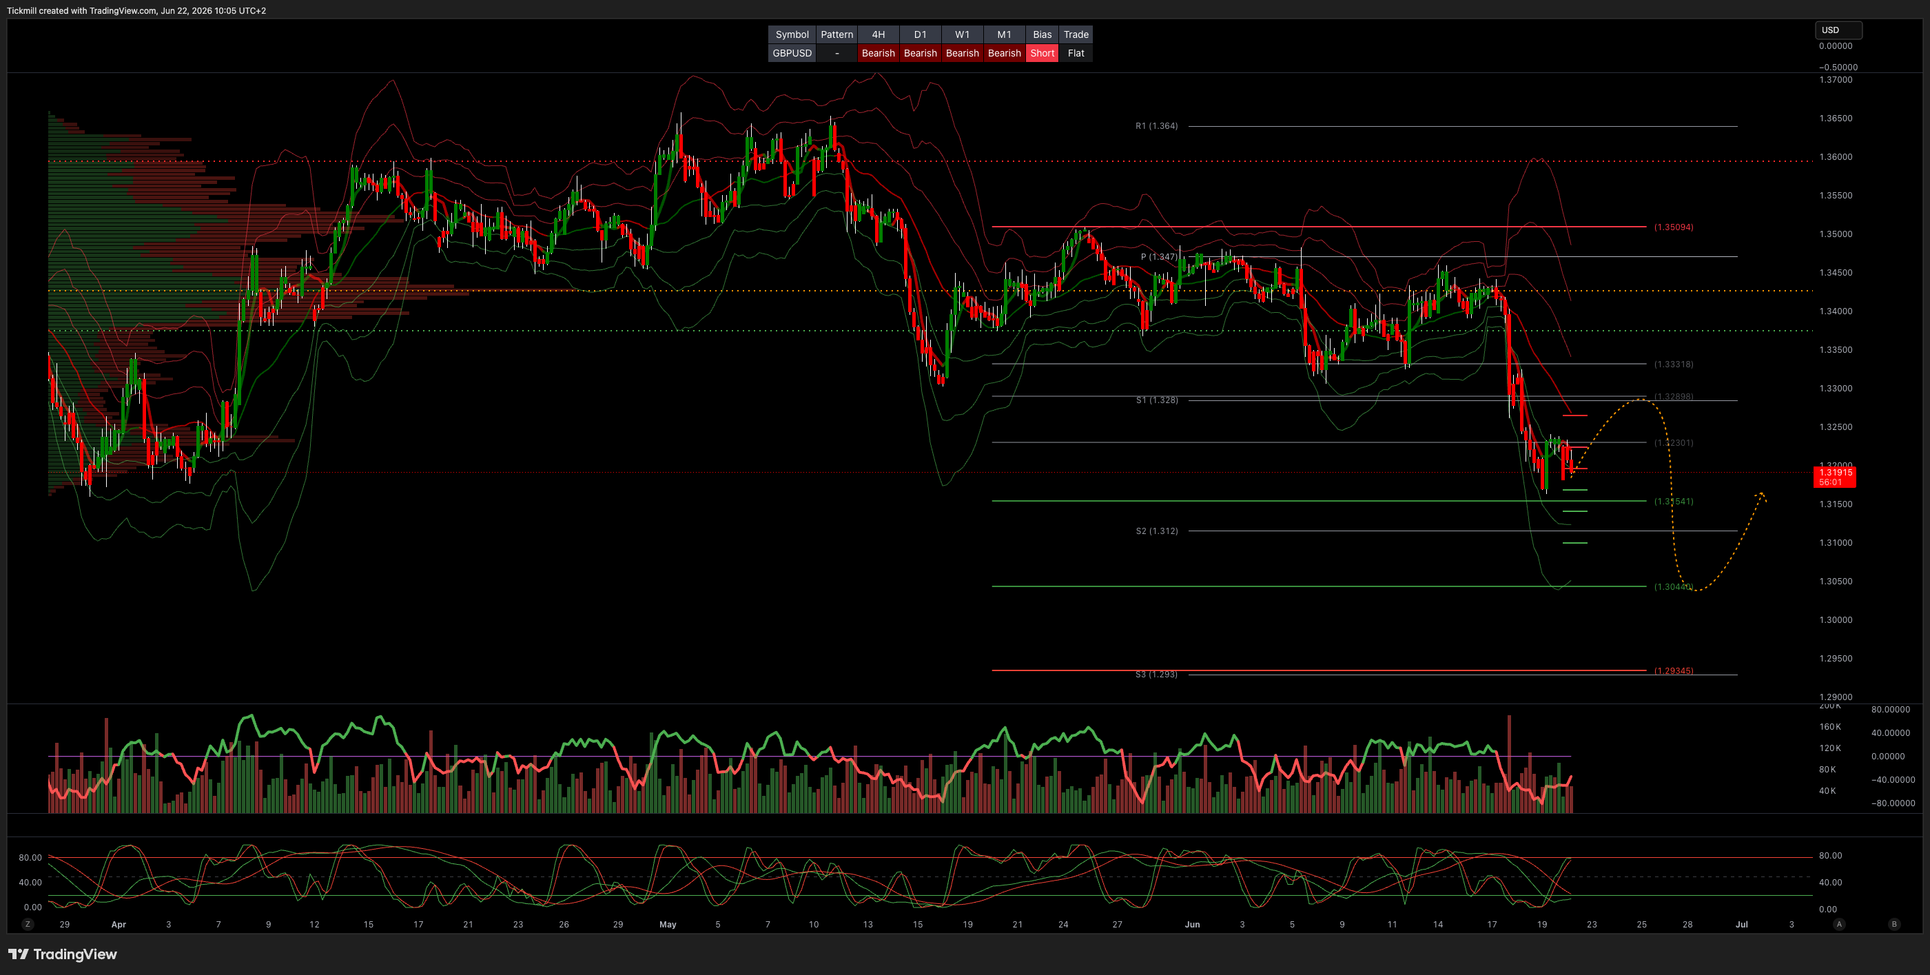Click the green (1.30440) level label
The width and height of the screenshot is (1930, 975).
pyautogui.click(x=1673, y=587)
